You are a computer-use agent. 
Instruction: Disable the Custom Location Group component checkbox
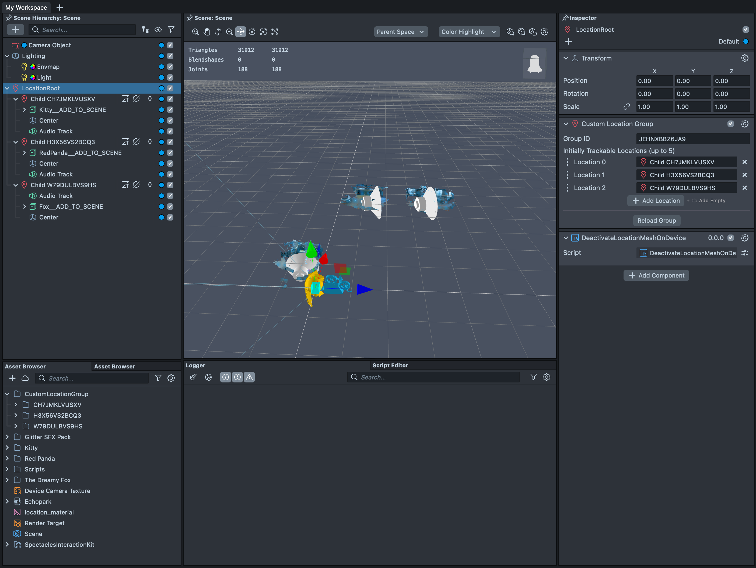pyautogui.click(x=730, y=124)
